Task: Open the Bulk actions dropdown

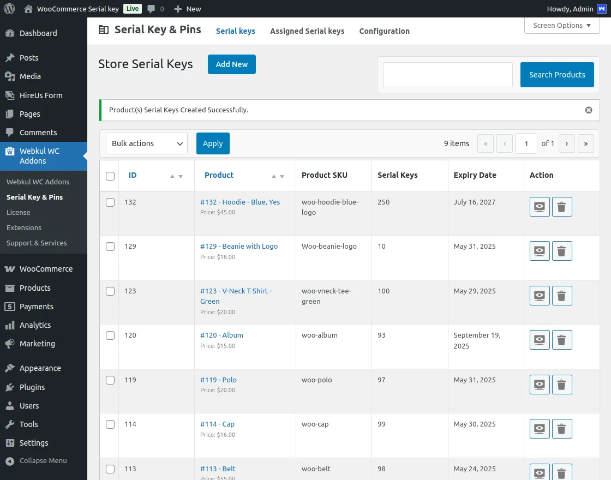Action: coord(147,143)
